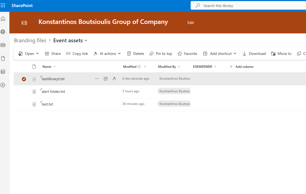Click Pin to top in command bar
The height and width of the screenshot is (194, 306).
161,54
